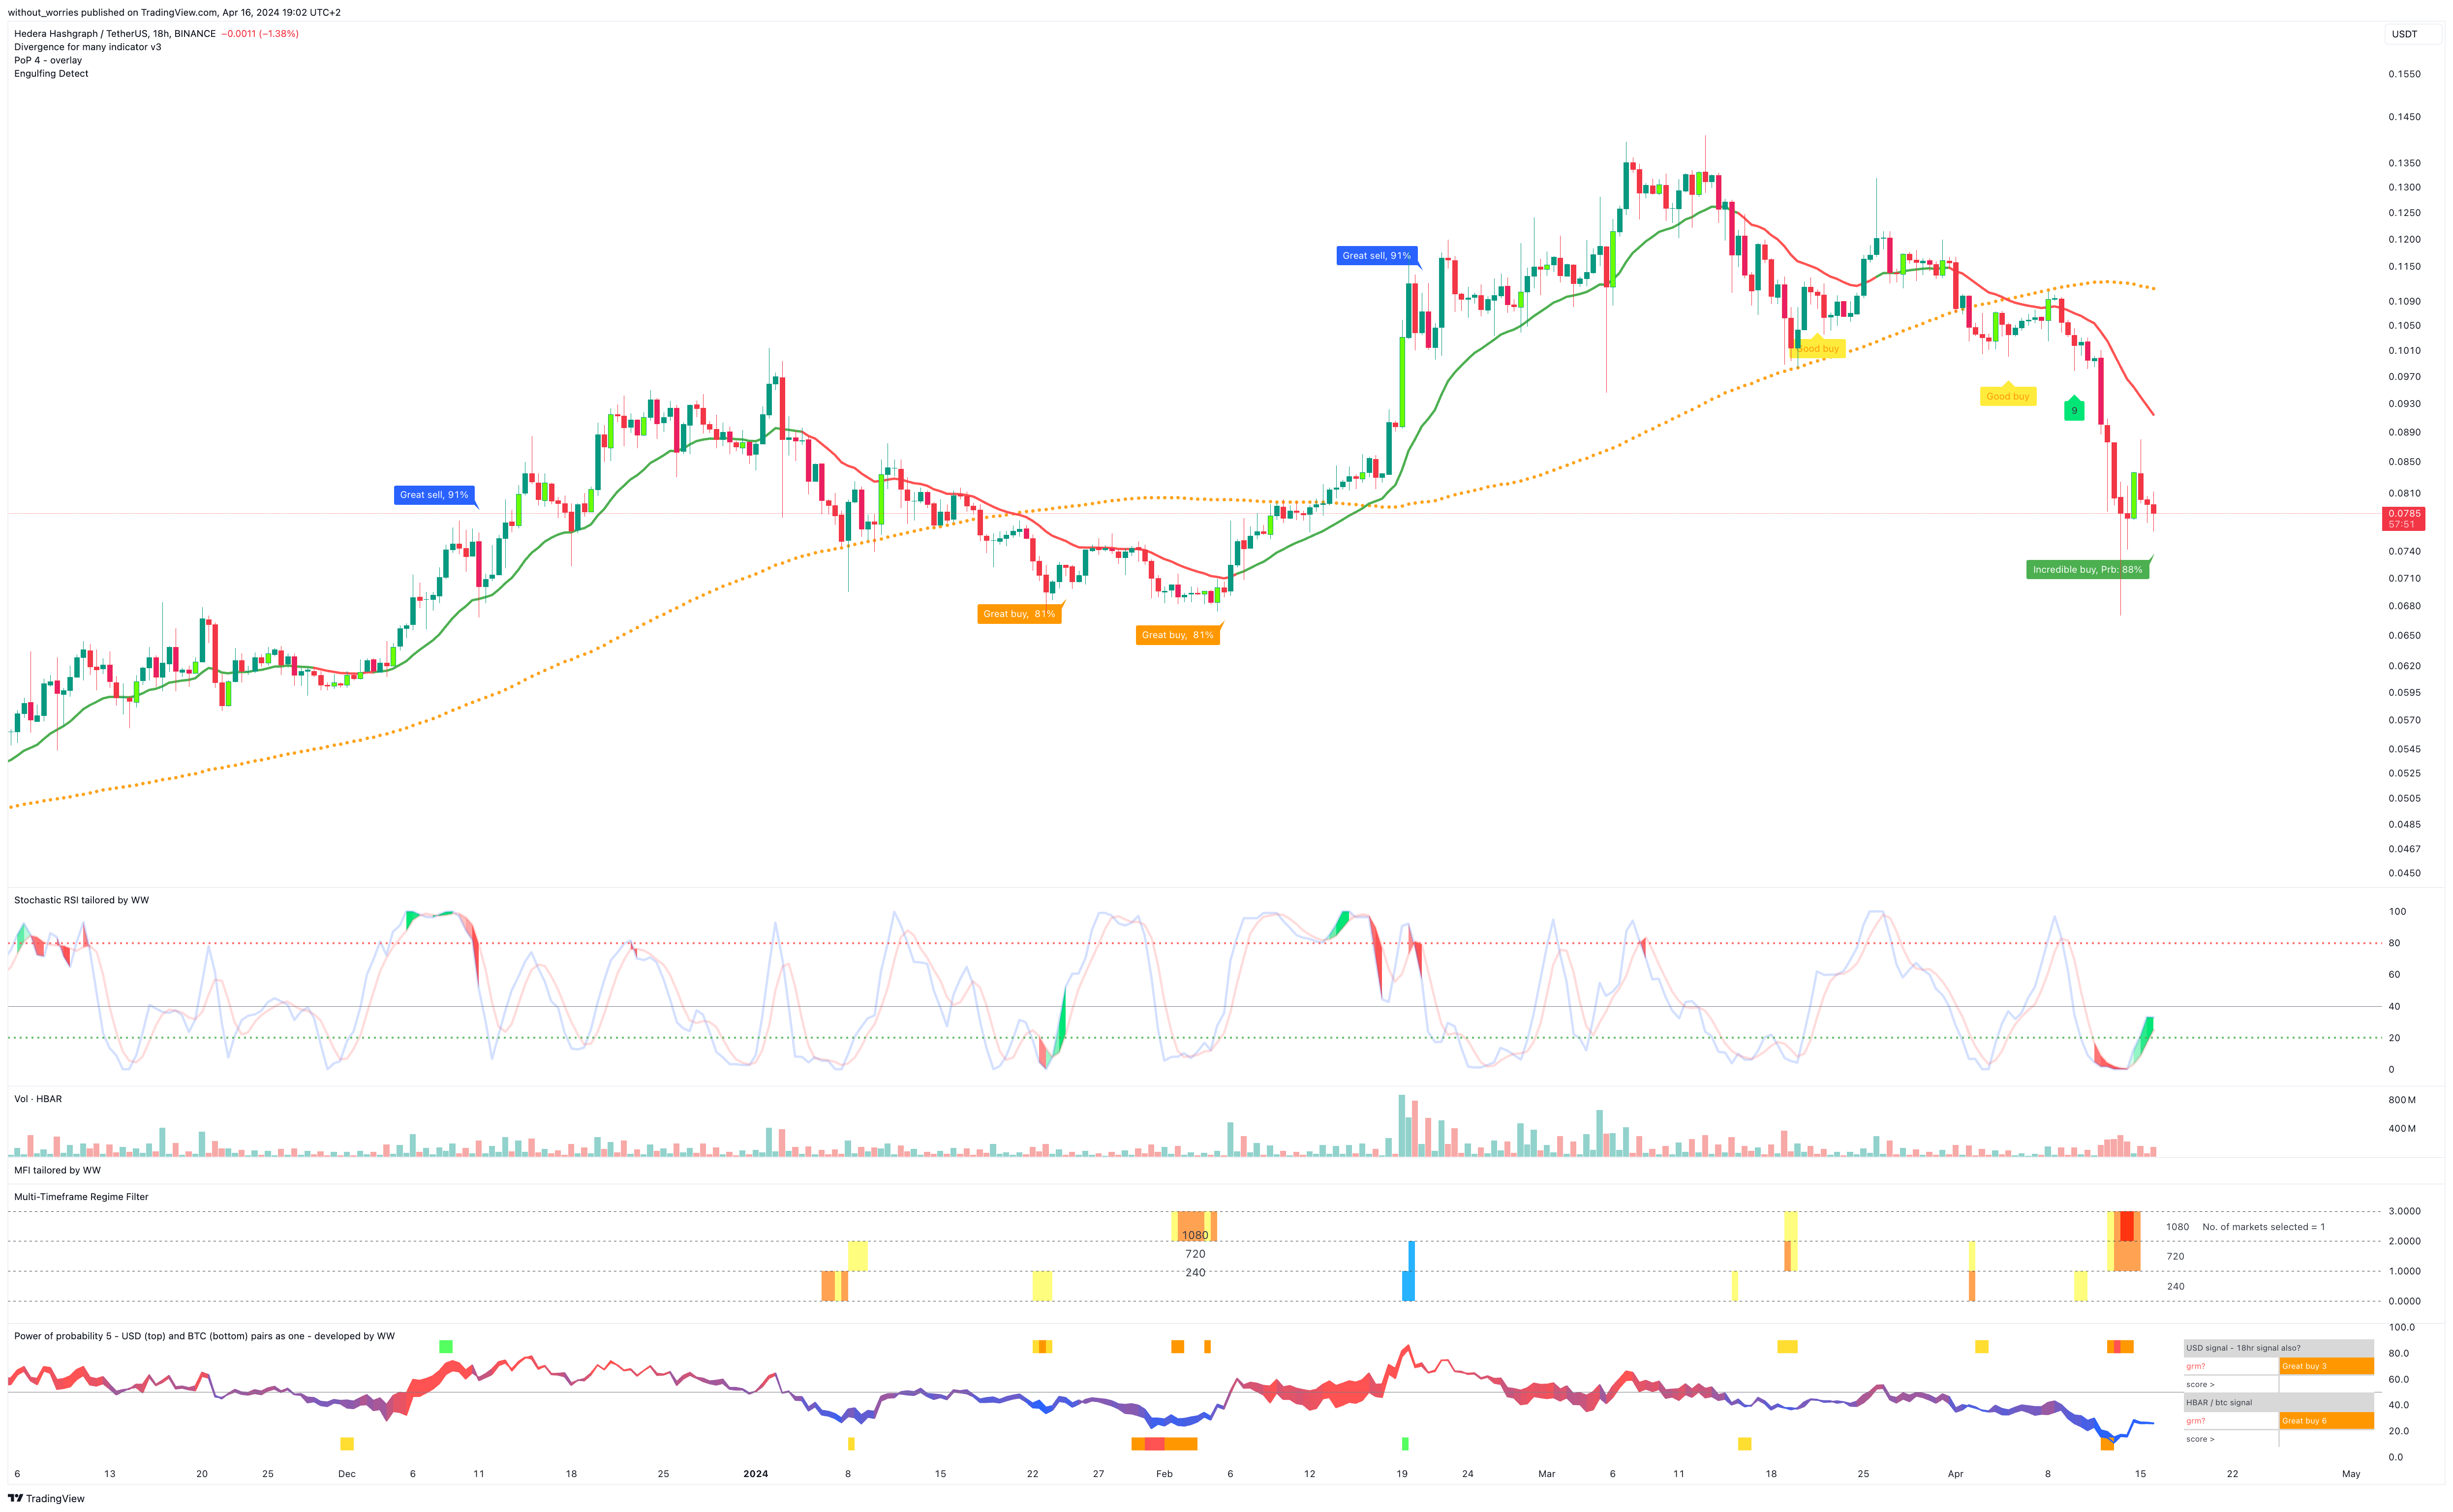Click the 0.0970 price axis label
The height and width of the screenshot is (1512, 2453).
[x=2405, y=377]
